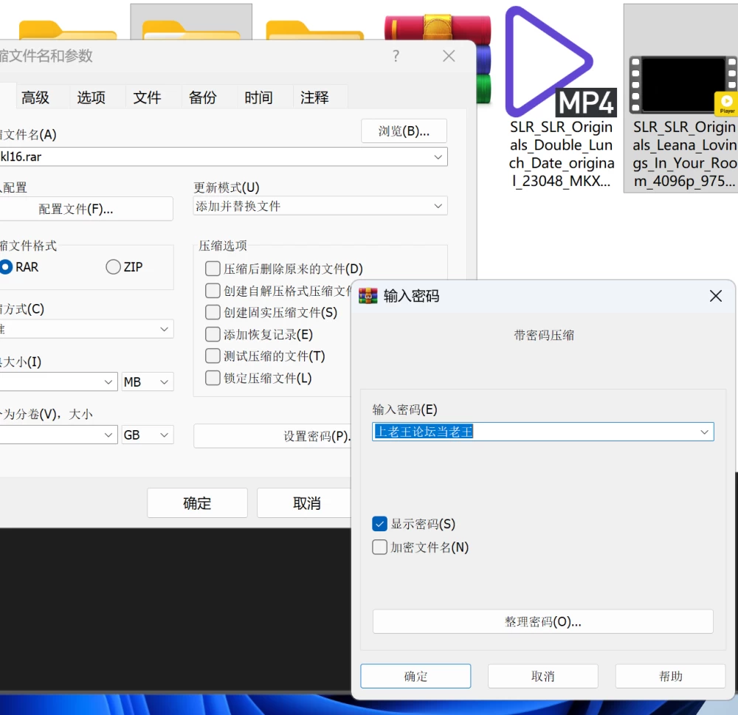
Task: Expand the archive name kl16.rar dropdown
Action: [x=438, y=156]
